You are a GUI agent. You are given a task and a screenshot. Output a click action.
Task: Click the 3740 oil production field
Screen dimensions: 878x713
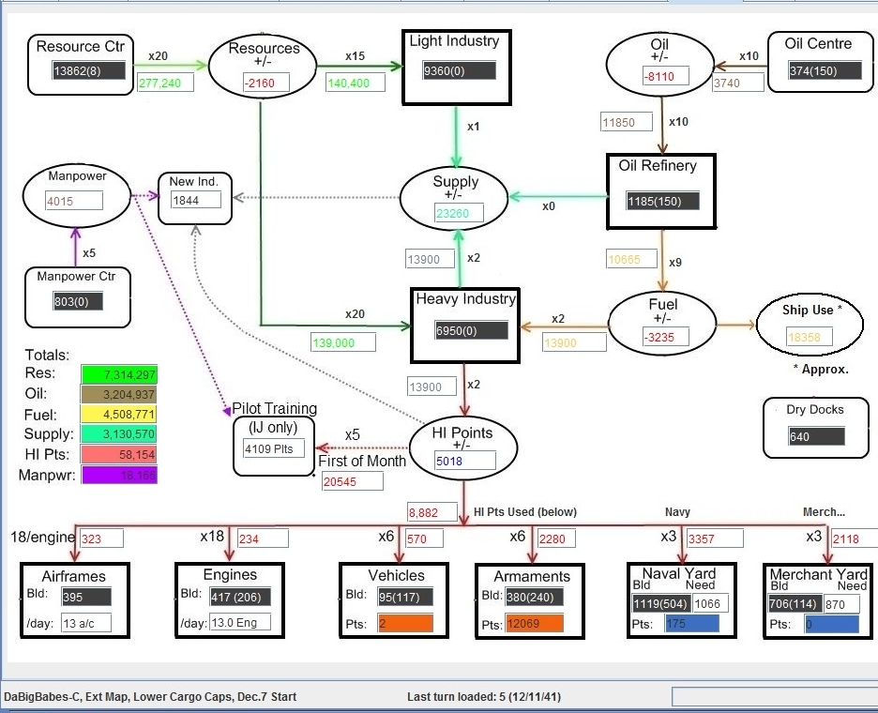click(x=738, y=83)
